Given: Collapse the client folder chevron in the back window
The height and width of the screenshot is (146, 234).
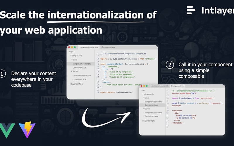Looking at the screenshot, I should pyautogui.click(x=72, y=60).
